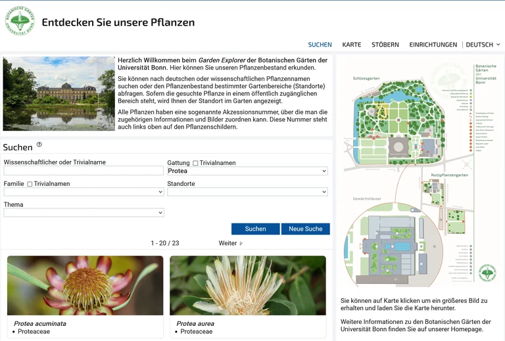Screen dimensions: 505x341
Task: Click the help icon beside Suchen heading
Action: pos(39,145)
